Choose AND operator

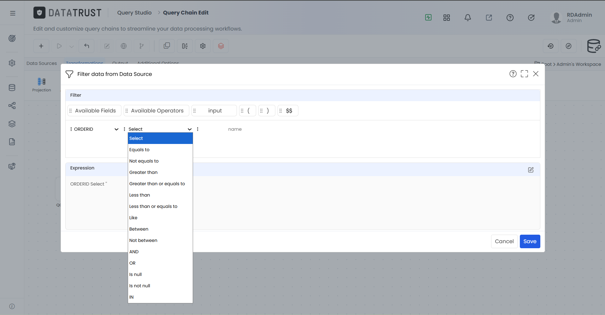coord(160,252)
